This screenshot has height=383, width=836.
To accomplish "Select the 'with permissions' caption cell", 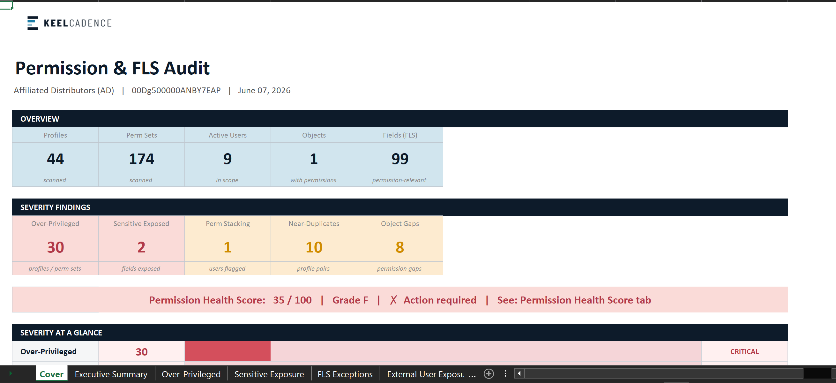I will coord(314,180).
